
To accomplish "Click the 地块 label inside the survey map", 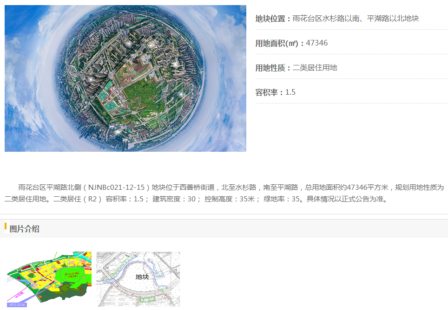I will [x=142, y=277].
